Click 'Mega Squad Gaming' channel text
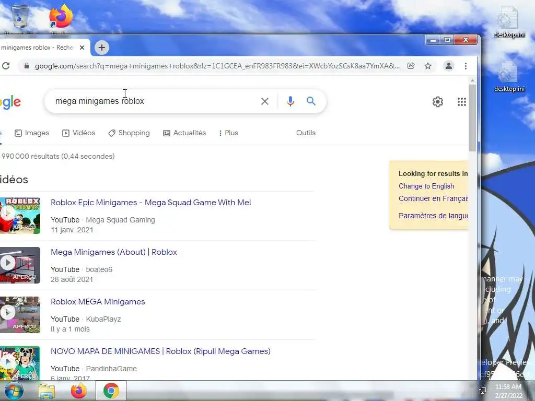535x401 pixels. [x=121, y=220]
